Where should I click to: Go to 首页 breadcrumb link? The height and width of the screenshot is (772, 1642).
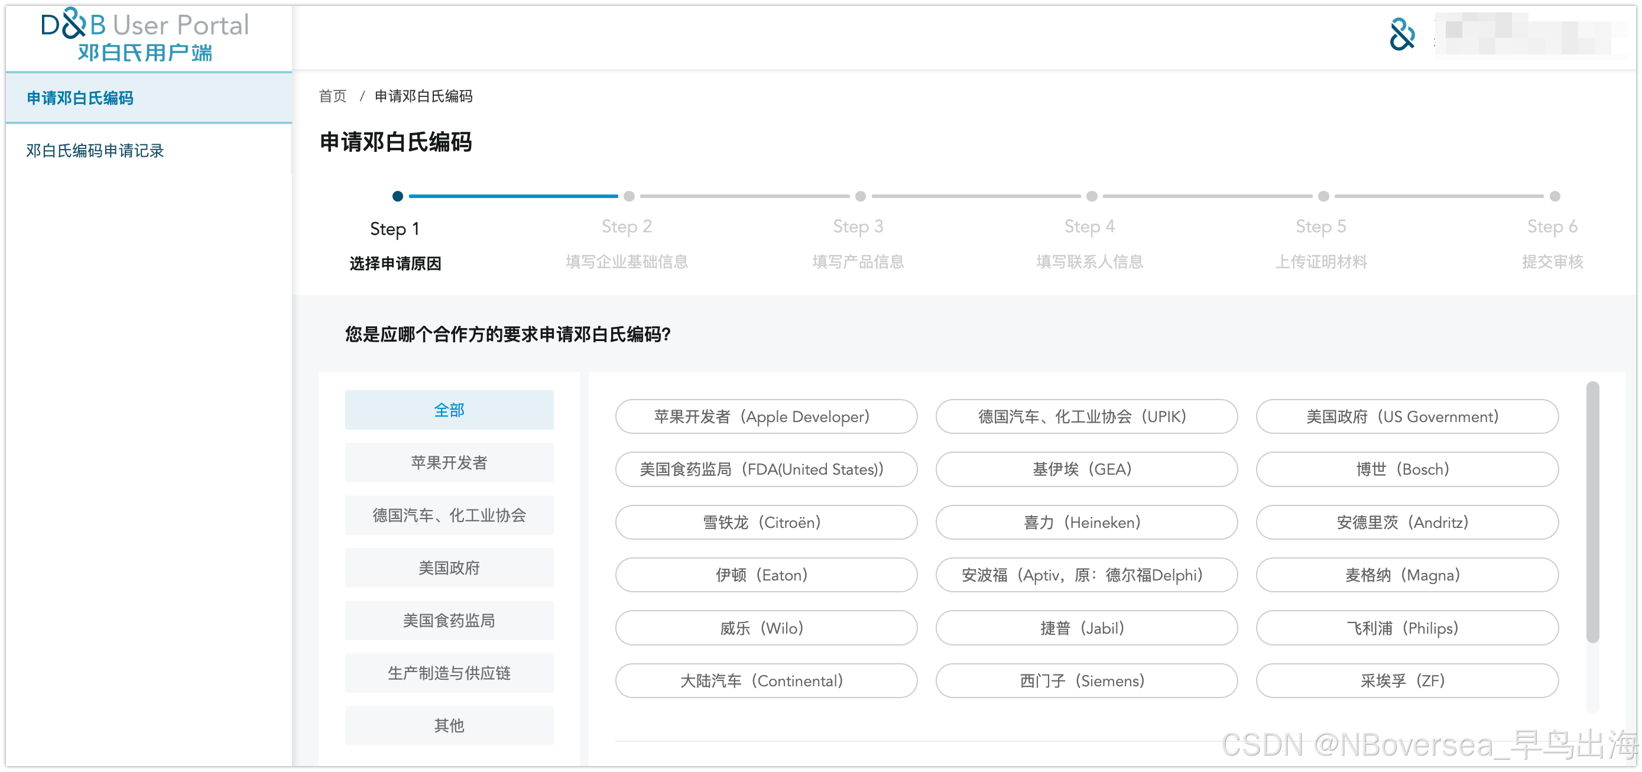[332, 96]
